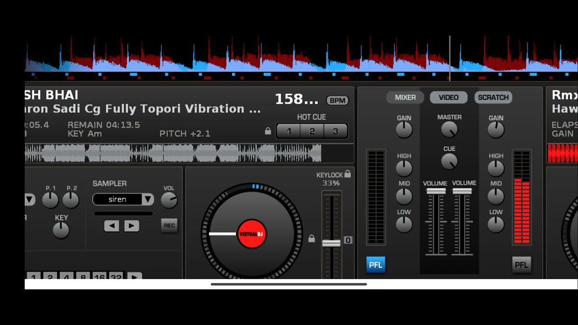Adjust the left deck MID EQ knob
The height and width of the screenshot is (325, 578).
click(x=404, y=196)
